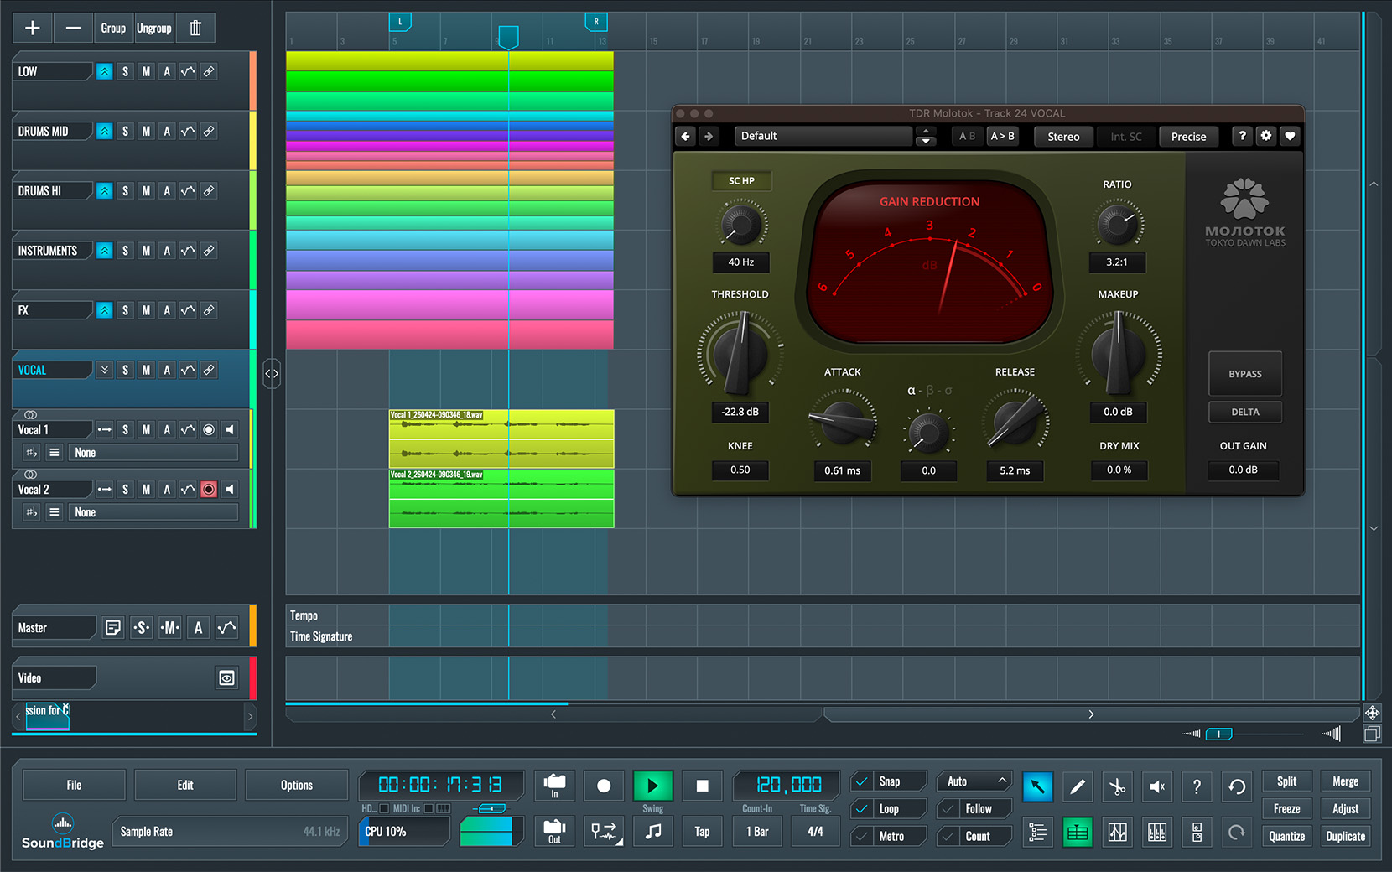
Task: Mute the INSTRUMENTS group
Action: (146, 251)
